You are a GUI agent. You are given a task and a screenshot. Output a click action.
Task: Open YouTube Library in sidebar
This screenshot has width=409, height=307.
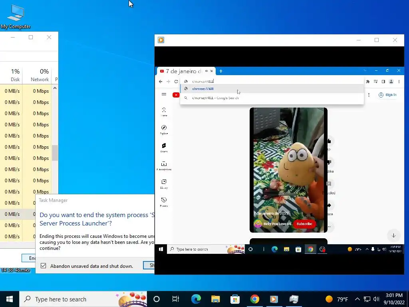click(164, 184)
